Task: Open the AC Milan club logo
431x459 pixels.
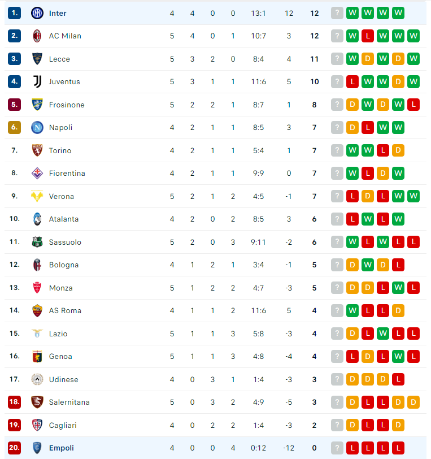Action: pyautogui.click(x=37, y=36)
